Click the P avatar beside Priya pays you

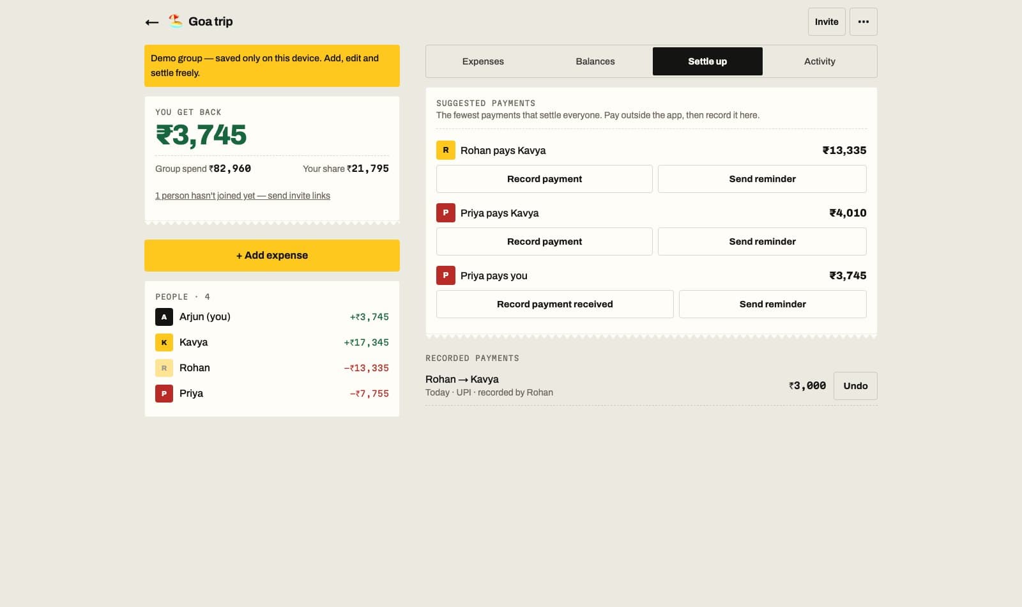[446, 275]
